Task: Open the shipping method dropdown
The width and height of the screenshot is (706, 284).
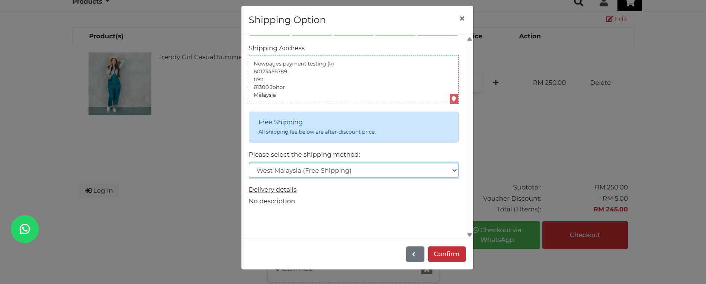Action: [353, 170]
